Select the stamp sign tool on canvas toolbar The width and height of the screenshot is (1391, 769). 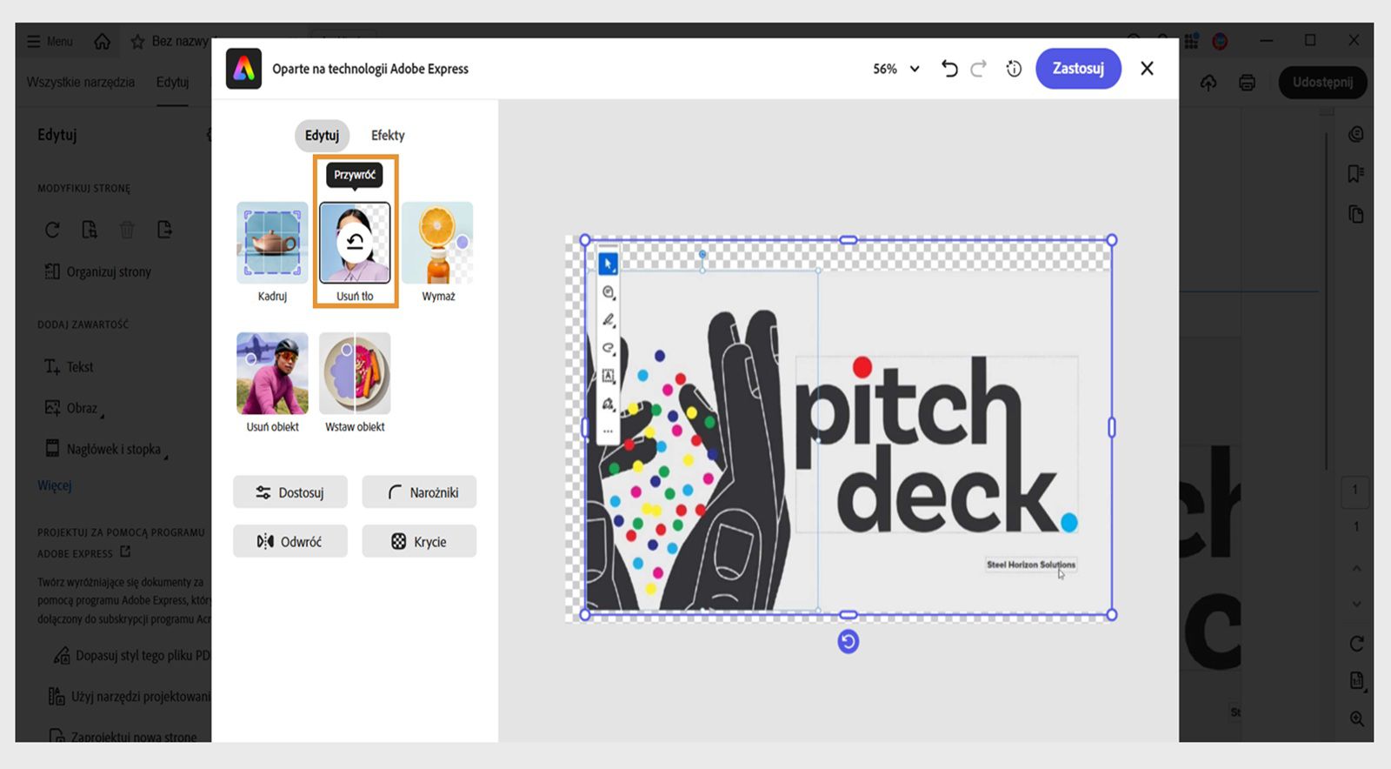point(609,404)
